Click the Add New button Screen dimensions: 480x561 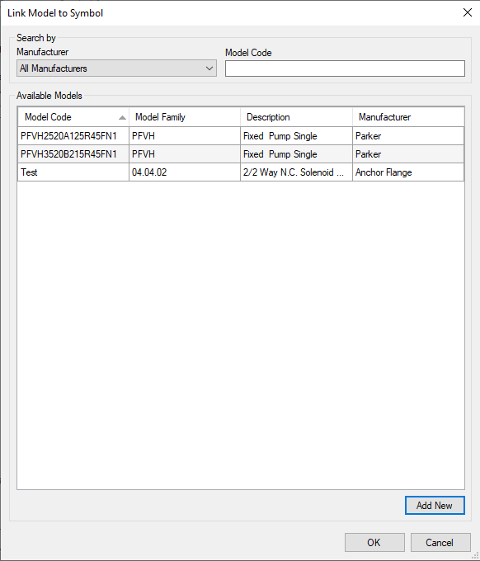pyautogui.click(x=435, y=505)
